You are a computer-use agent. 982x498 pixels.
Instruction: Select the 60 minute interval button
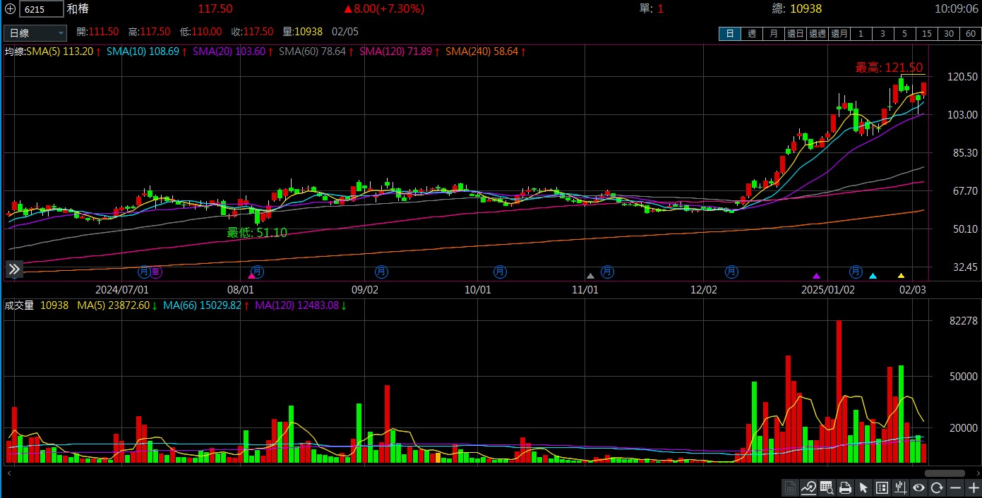pyautogui.click(x=970, y=33)
